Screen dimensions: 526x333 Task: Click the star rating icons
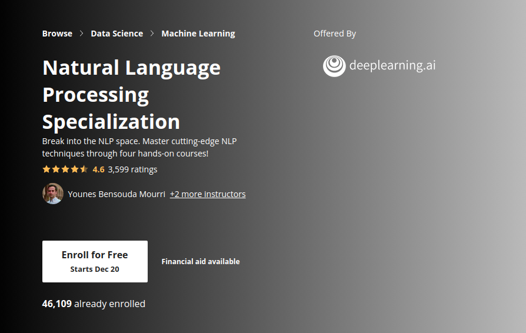(65, 169)
